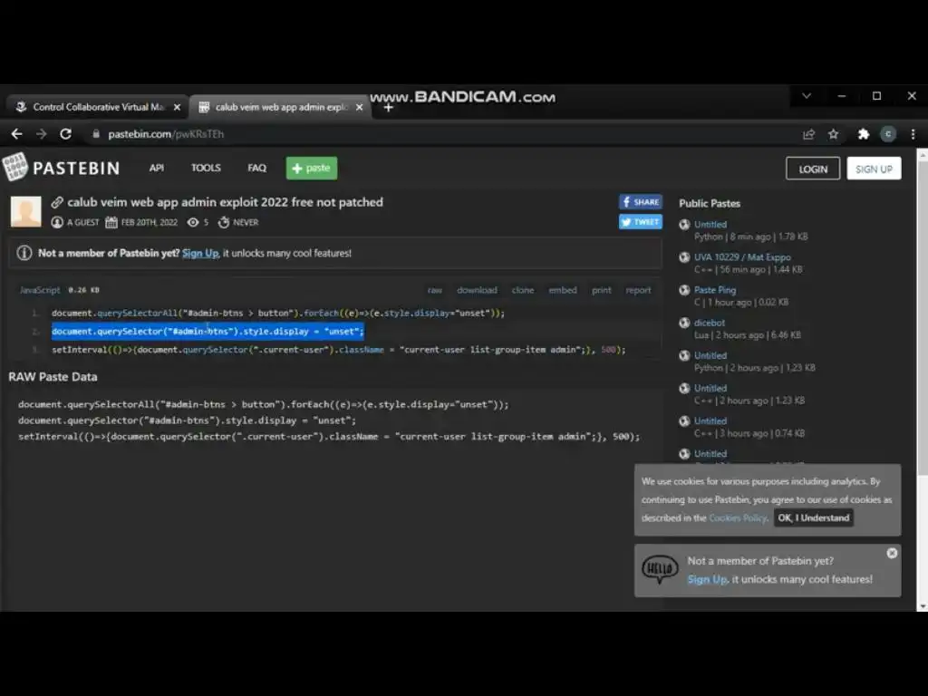The height and width of the screenshot is (696, 928).
Task: Open the Extensions puzzle icon
Action: (x=864, y=134)
